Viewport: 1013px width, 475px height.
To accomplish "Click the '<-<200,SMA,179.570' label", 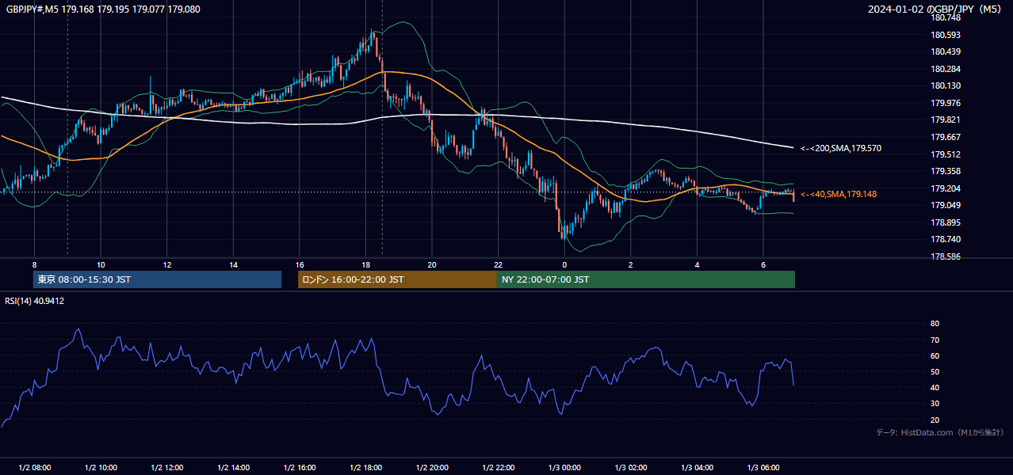I will click(841, 148).
